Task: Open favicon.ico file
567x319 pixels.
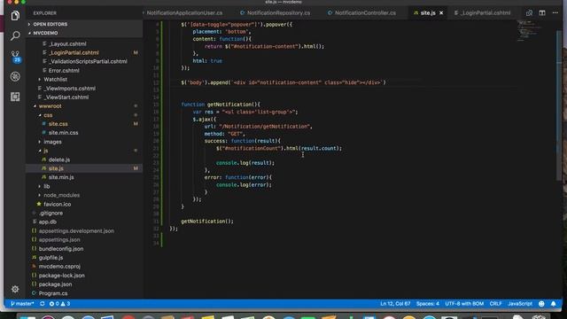Action: tap(57, 204)
